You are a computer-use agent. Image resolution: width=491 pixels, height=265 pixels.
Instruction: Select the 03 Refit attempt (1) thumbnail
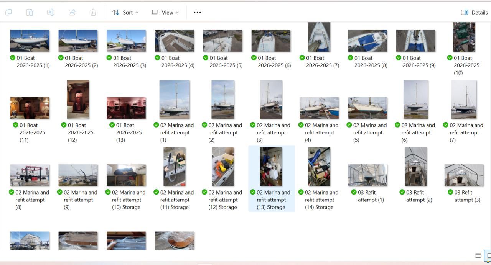pos(367,175)
